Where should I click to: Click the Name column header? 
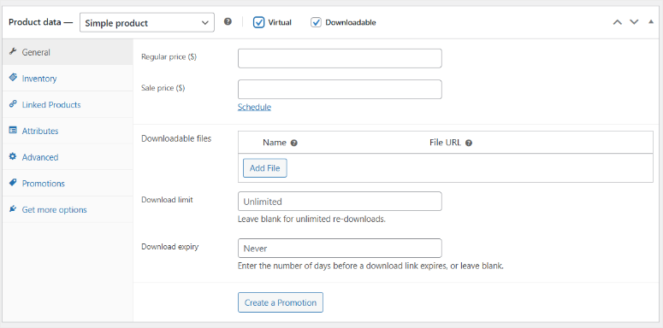[x=275, y=143]
